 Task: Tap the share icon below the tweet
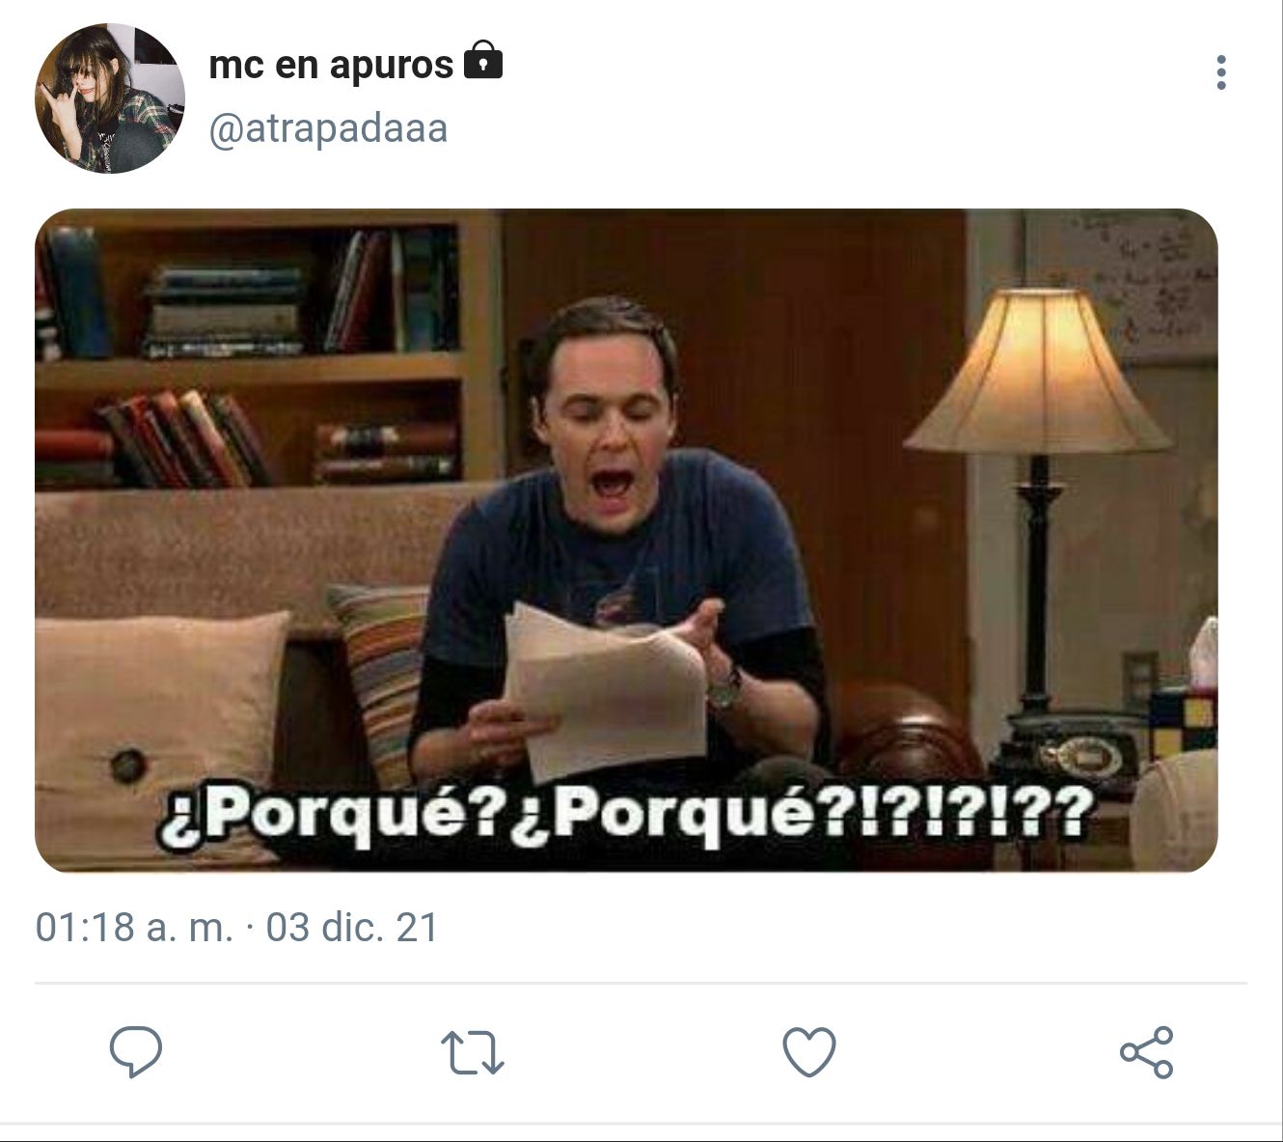click(1146, 1052)
